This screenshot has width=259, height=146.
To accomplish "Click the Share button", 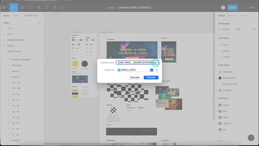I will pyautogui.click(x=233, y=8).
